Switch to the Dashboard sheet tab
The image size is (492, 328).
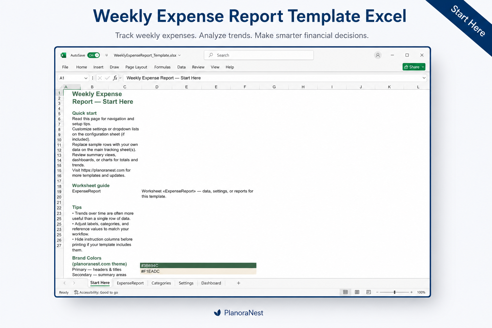pyautogui.click(x=211, y=283)
